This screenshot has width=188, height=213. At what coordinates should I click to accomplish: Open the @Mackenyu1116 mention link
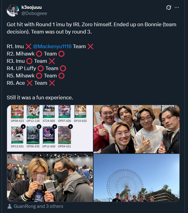[x=52, y=46]
